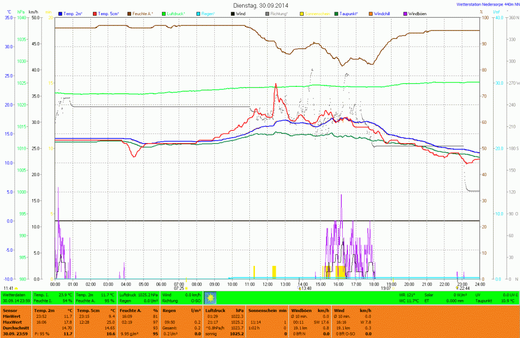The width and height of the screenshot is (520, 338).
Task: Click the sun icon next to 11:41
Action: (16, 288)
